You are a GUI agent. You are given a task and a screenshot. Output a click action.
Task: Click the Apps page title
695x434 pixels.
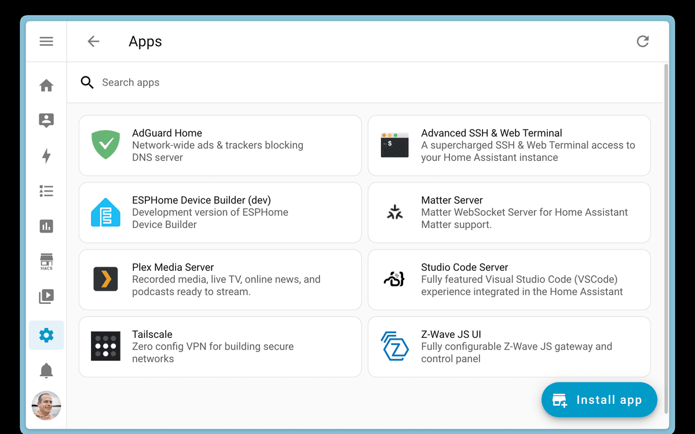pos(145,42)
